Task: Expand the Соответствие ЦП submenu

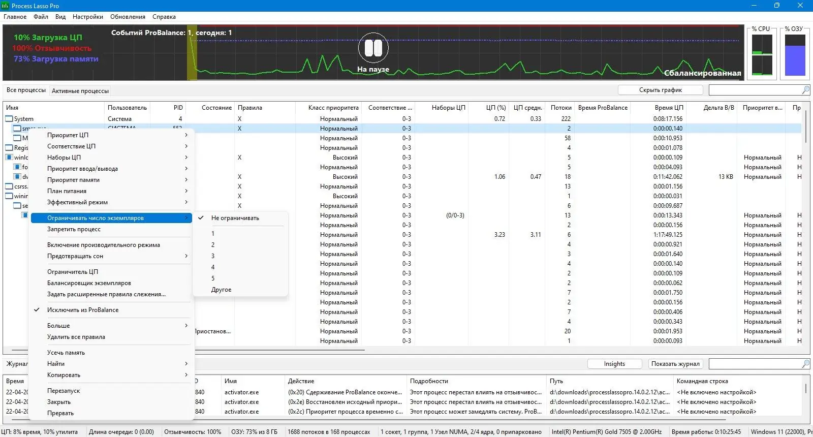Action: [x=111, y=146]
